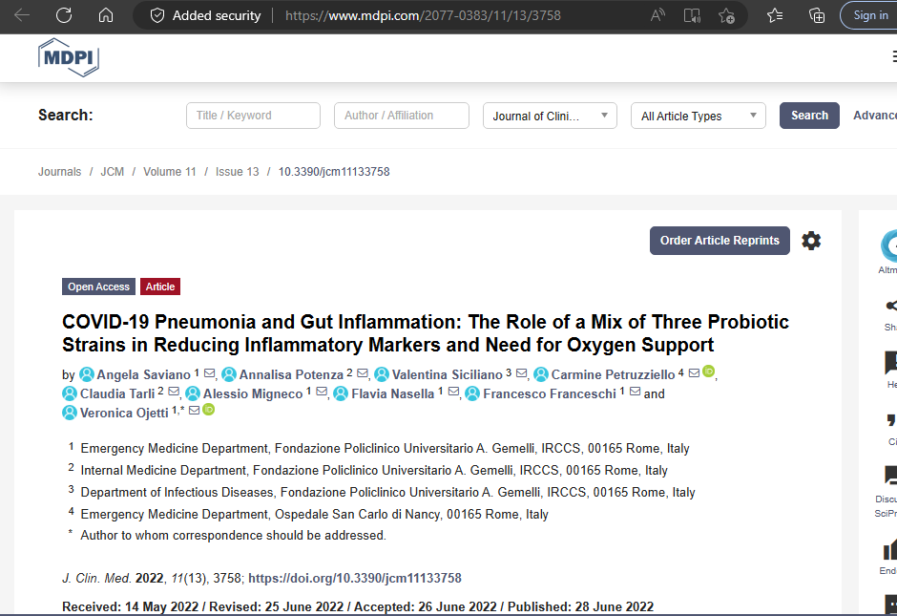897x616 pixels.
Task: Focus the Title / Keyword search field
Action: (x=253, y=116)
